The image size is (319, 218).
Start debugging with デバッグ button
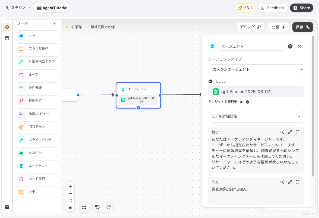tap(250, 27)
